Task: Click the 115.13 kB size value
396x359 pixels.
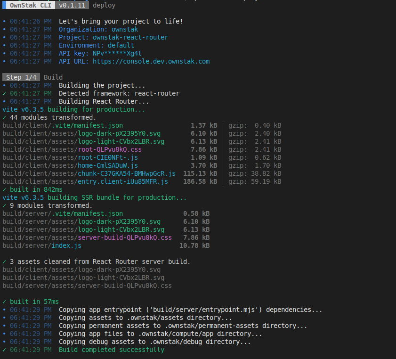Action: (x=200, y=173)
